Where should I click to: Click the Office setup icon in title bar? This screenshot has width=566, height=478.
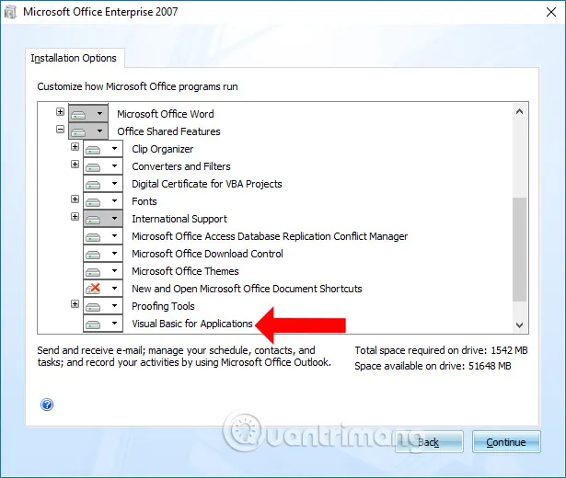tap(11, 12)
